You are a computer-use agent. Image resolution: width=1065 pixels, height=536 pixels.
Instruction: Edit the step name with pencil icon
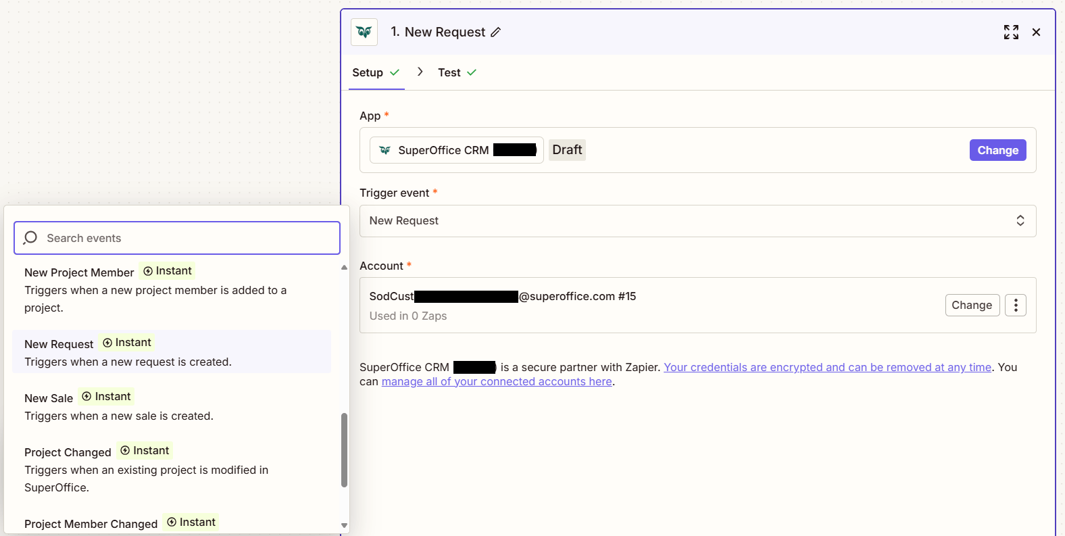(495, 32)
